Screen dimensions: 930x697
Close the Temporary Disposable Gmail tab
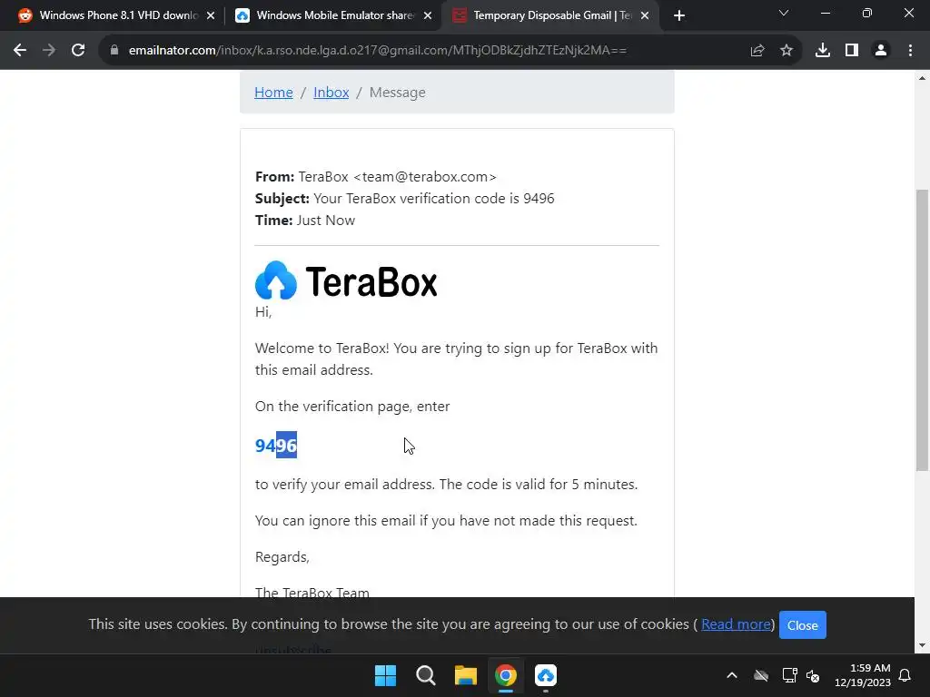(x=645, y=16)
